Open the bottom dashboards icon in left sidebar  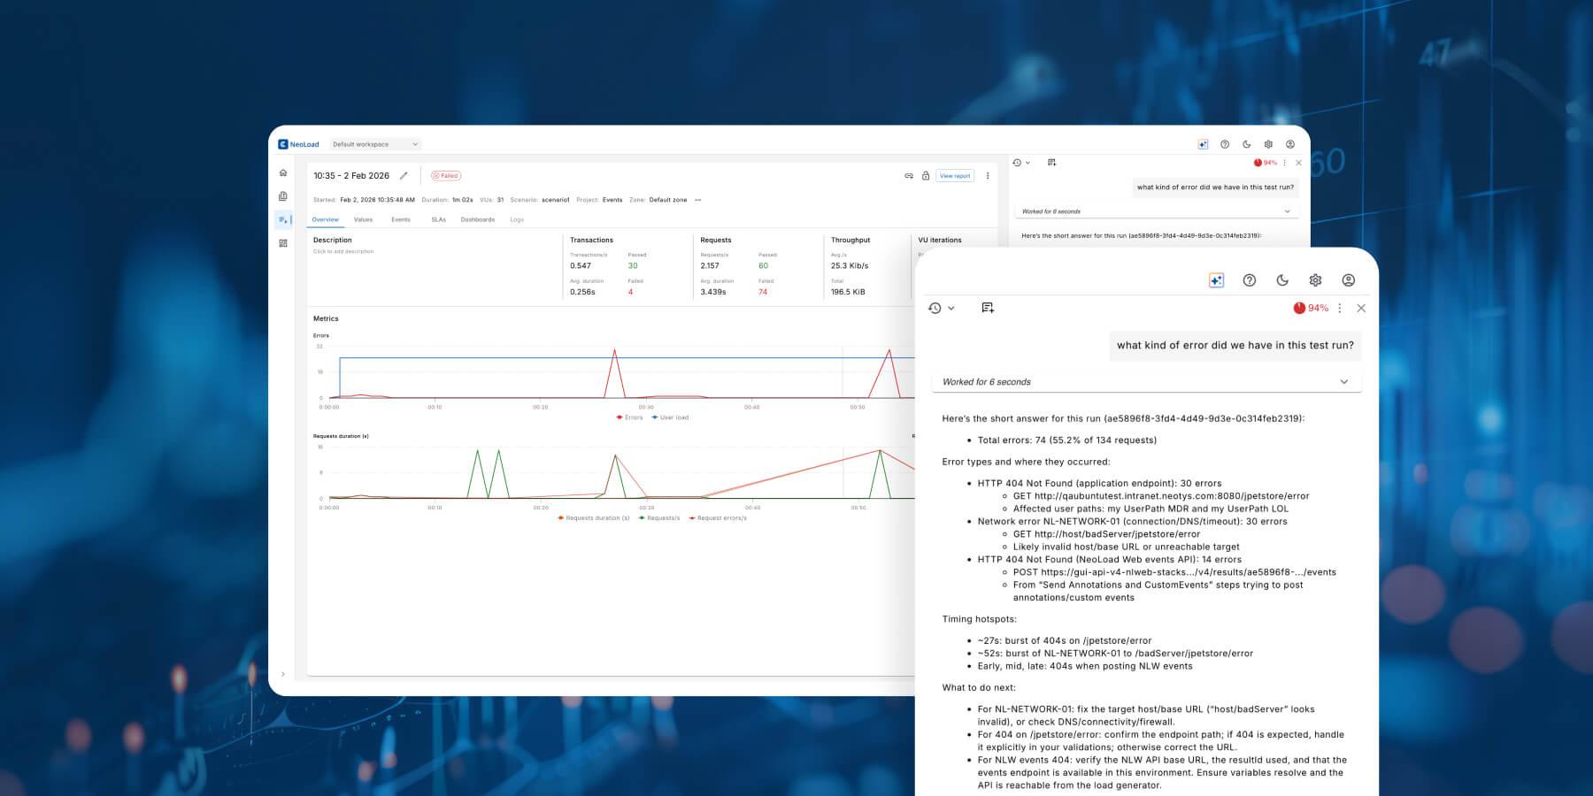[x=283, y=243]
